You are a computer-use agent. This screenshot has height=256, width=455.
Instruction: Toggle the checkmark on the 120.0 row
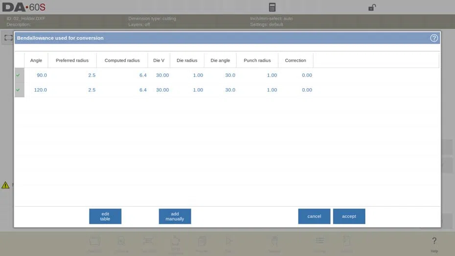(x=18, y=90)
